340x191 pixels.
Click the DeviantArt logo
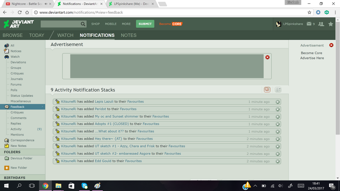[x=19, y=24]
